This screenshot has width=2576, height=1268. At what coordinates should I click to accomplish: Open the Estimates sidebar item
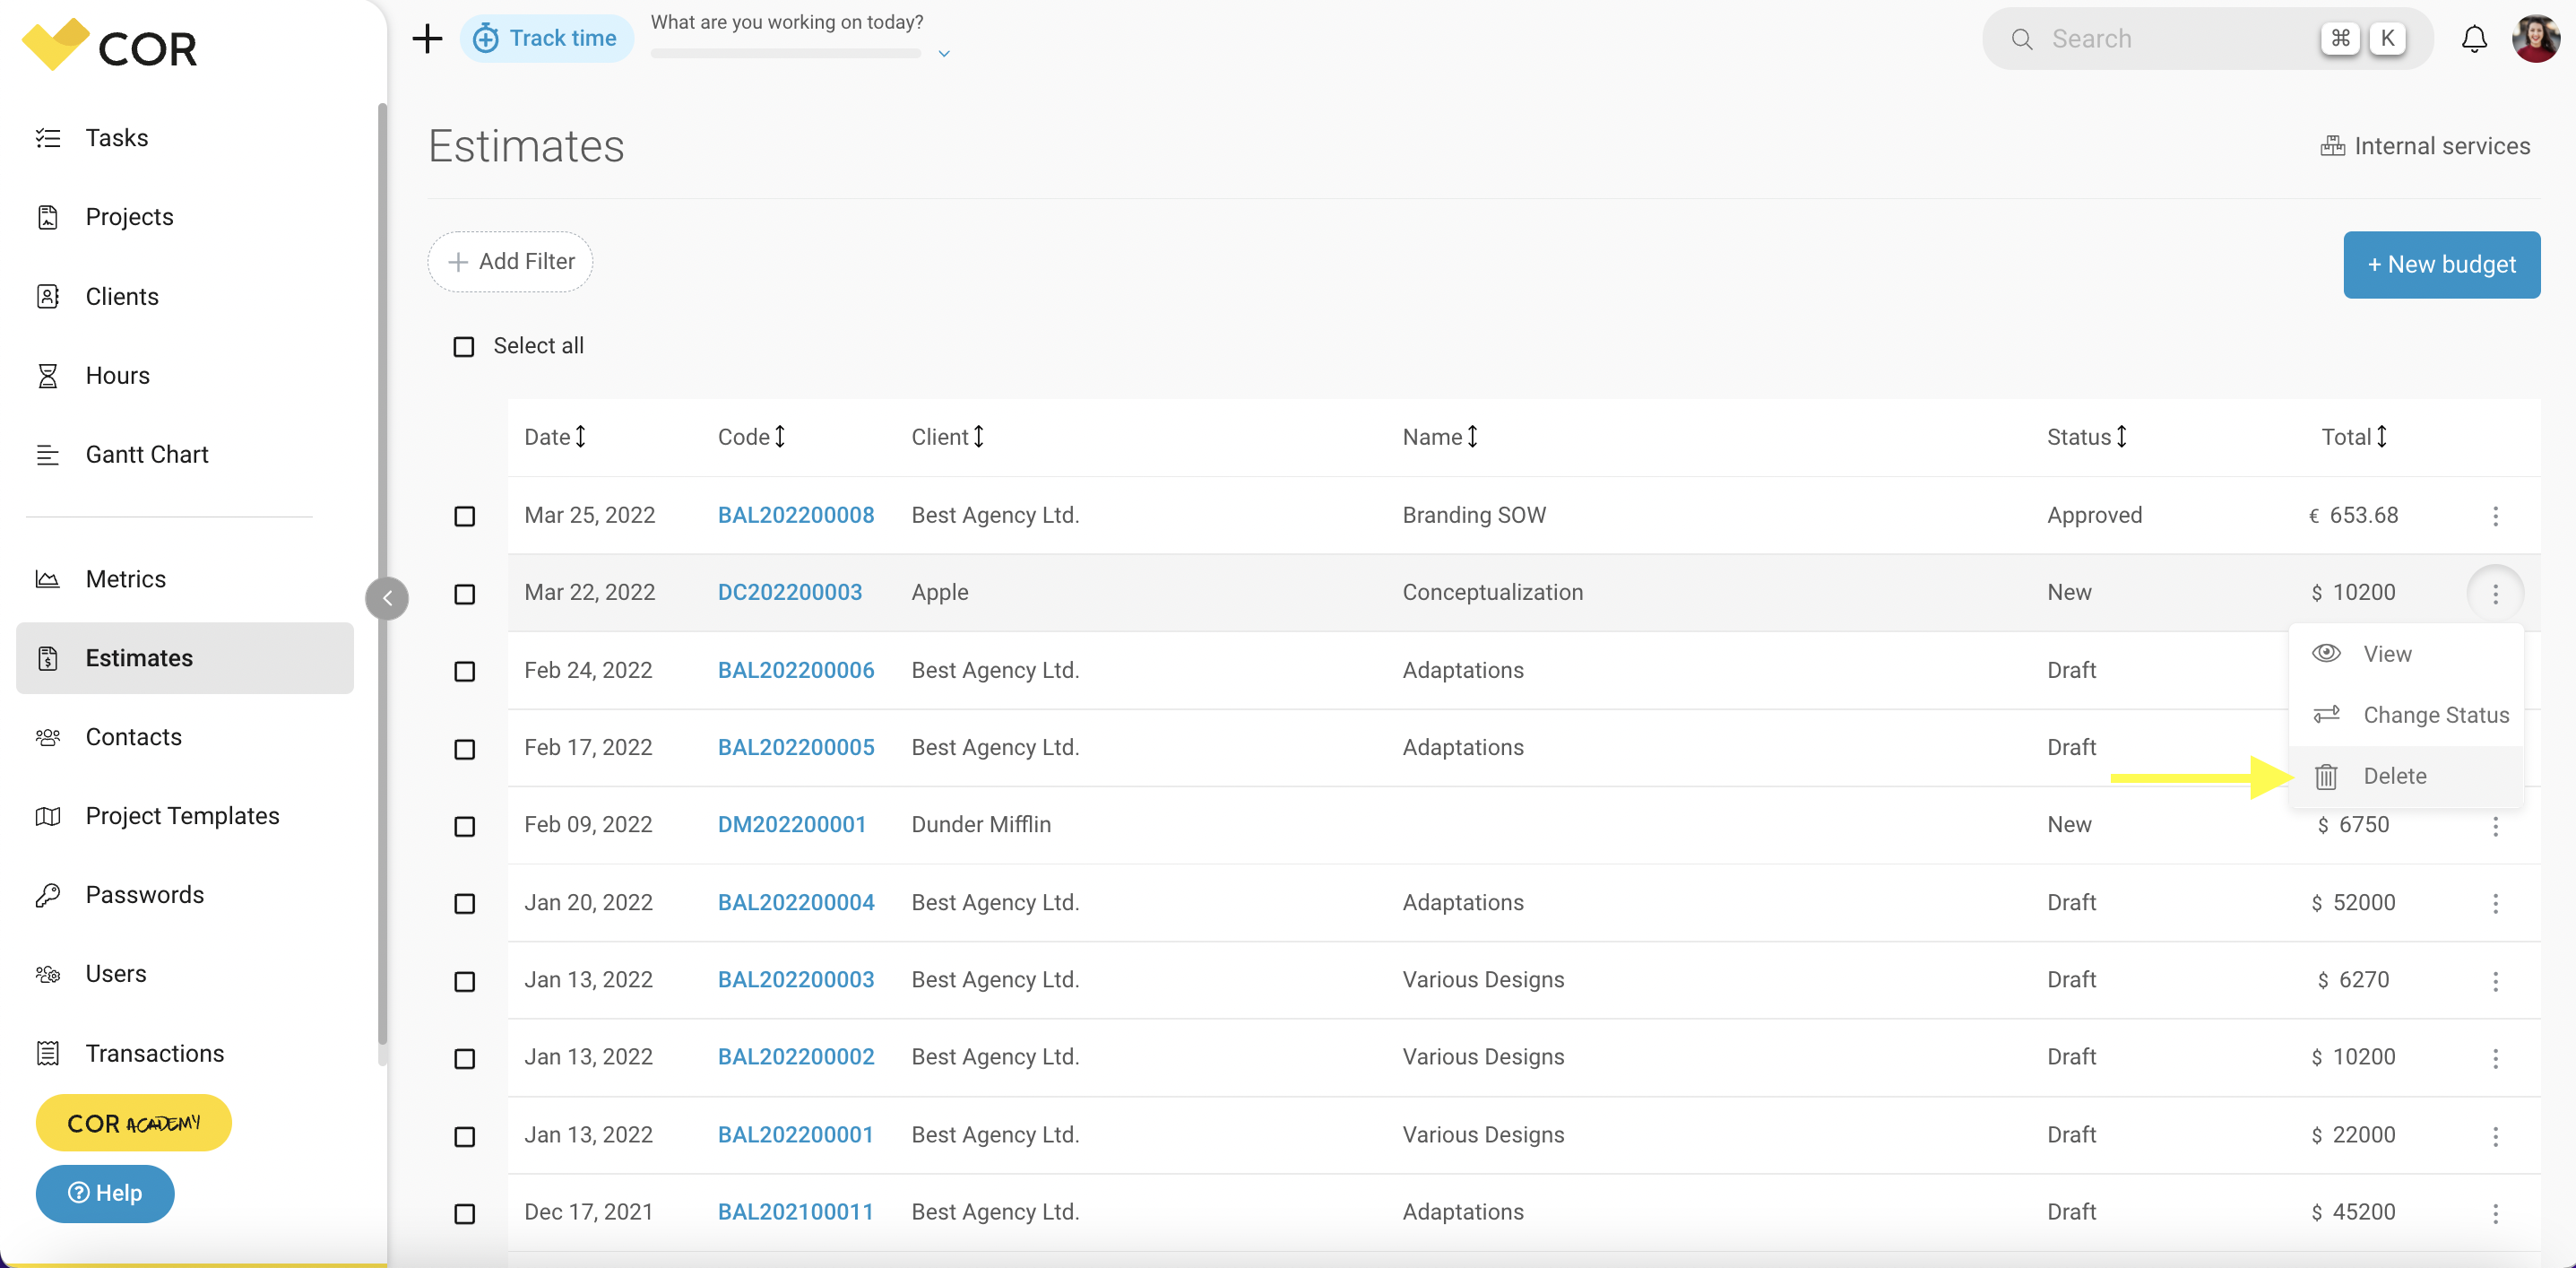185,658
